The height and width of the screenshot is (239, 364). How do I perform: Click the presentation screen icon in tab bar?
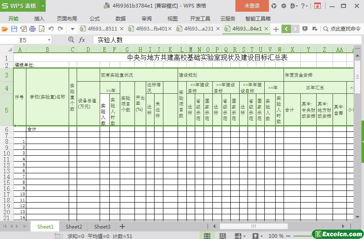coord(305,29)
